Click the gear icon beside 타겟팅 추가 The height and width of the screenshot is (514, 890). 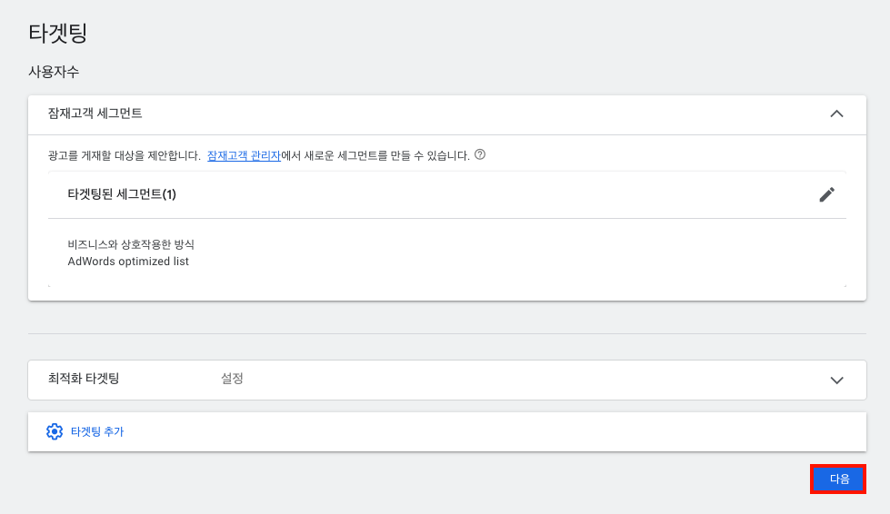[55, 432]
